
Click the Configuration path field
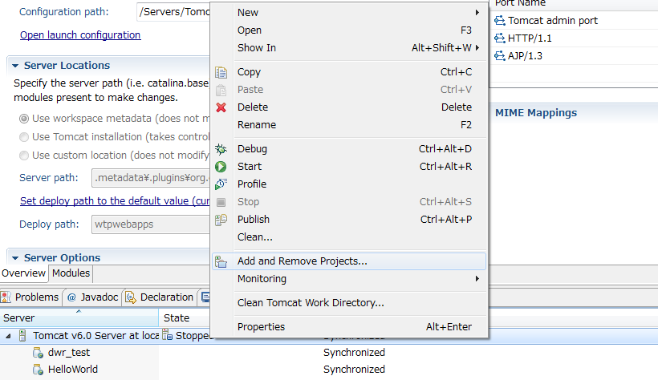coord(173,12)
